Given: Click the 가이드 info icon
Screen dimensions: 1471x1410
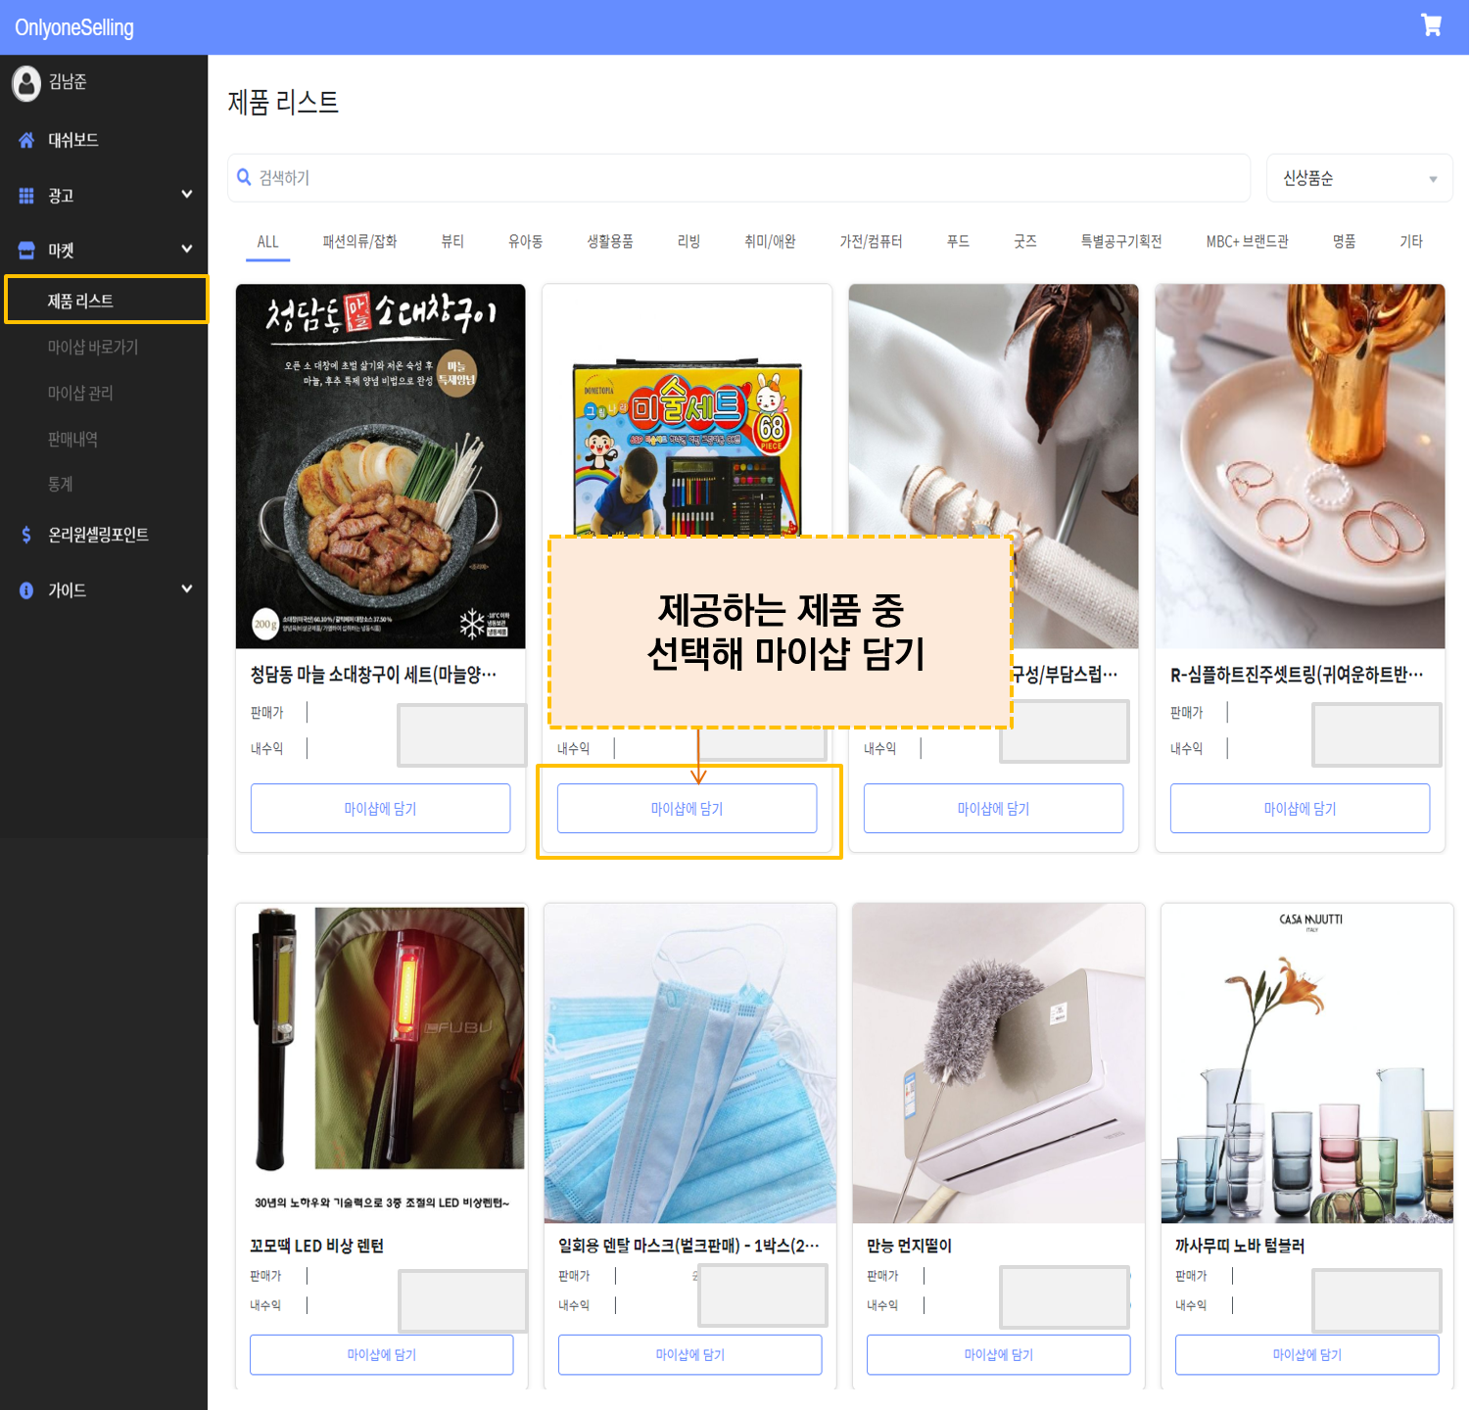Looking at the screenshot, I should (26, 590).
